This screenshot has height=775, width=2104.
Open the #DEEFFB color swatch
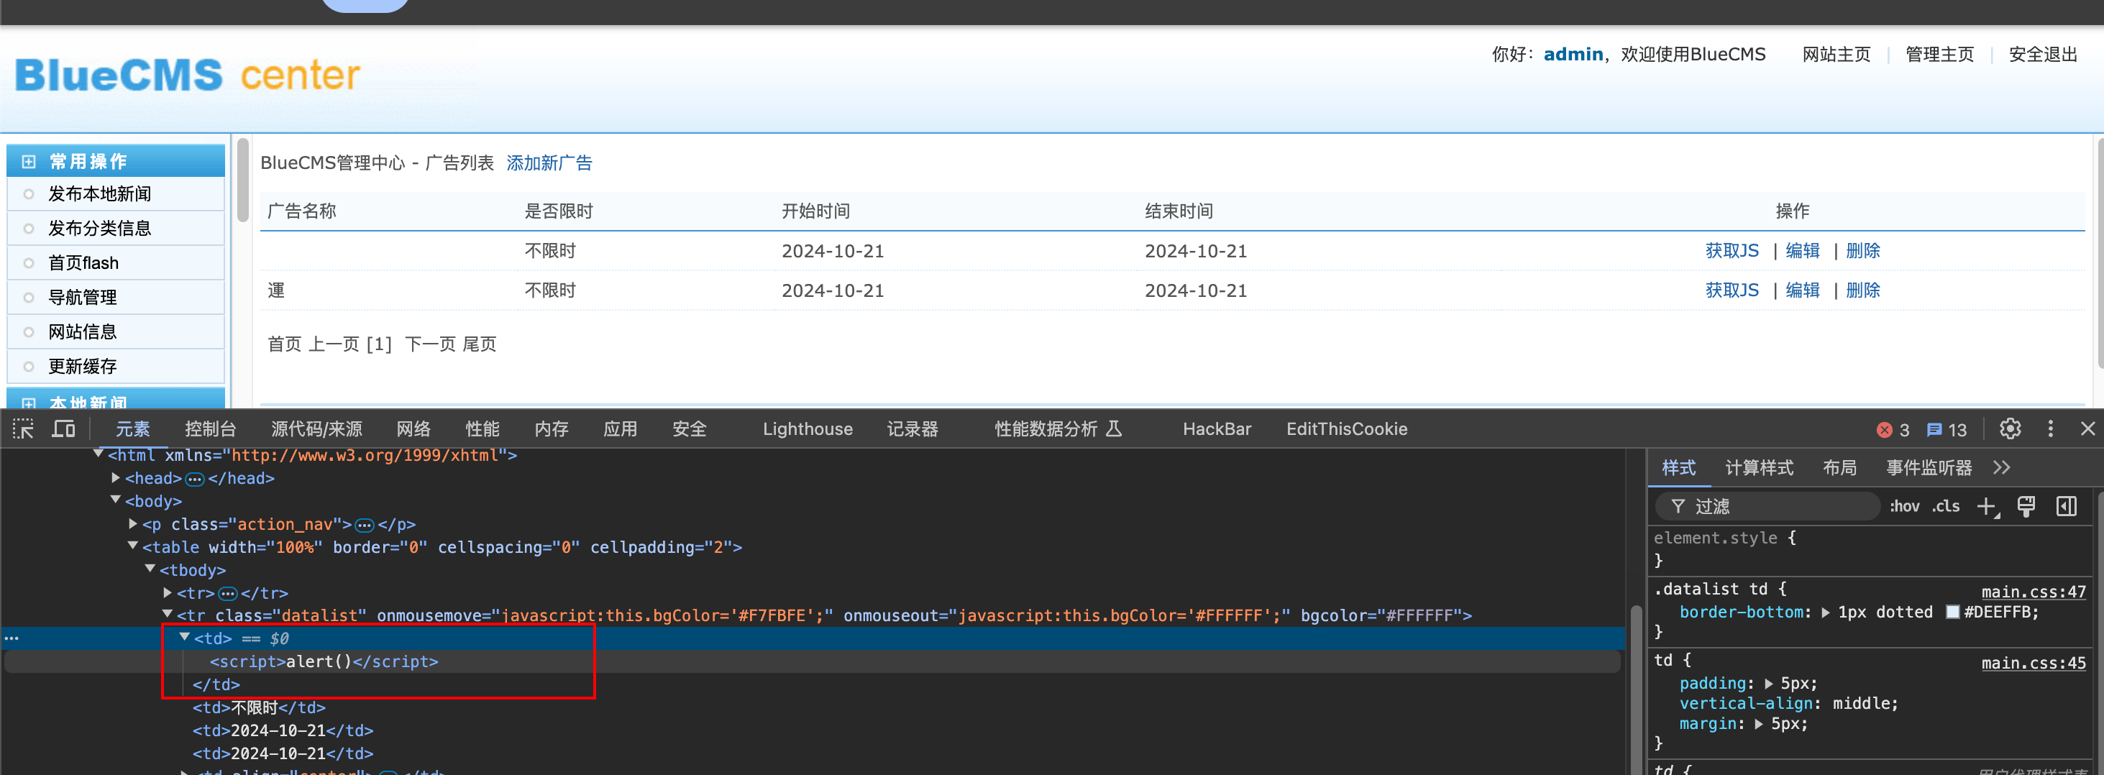click(x=1953, y=612)
